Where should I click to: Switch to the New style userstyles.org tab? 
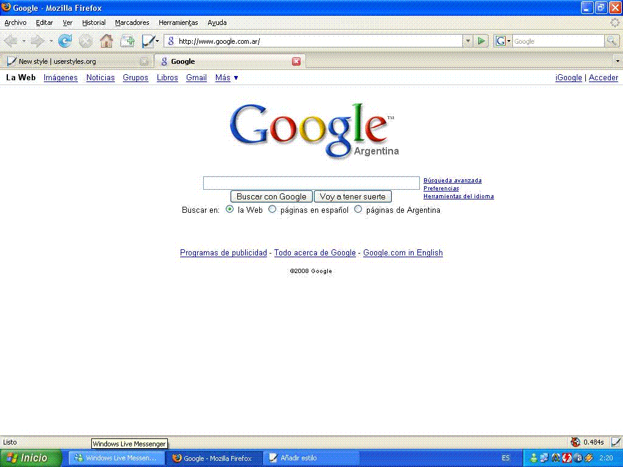[77, 61]
